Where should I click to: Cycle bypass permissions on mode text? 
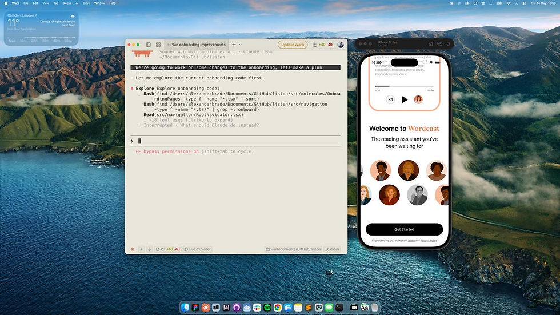[x=195, y=151]
